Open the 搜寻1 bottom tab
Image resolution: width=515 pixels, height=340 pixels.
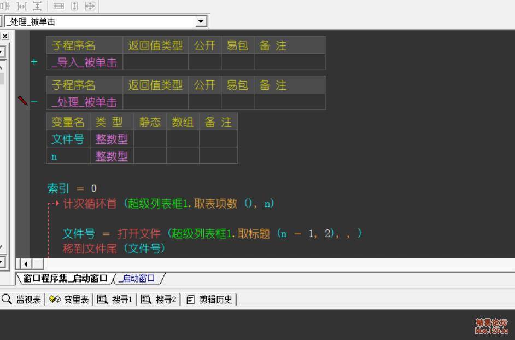[115, 299]
